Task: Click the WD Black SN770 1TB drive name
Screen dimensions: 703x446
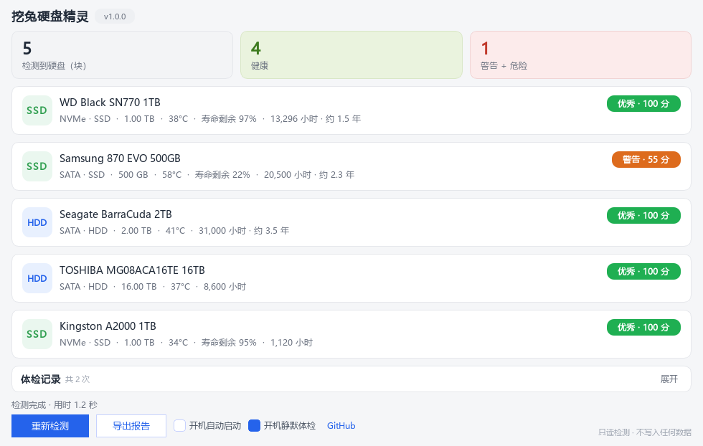Action: pos(110,103)
